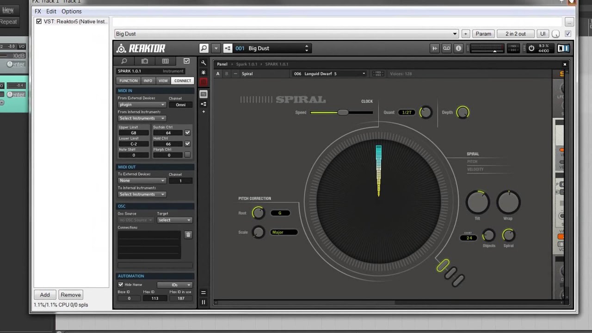Click the small plus icon in sidebar
This screenshot has width=592, height=333.
(x=203, y=111)
